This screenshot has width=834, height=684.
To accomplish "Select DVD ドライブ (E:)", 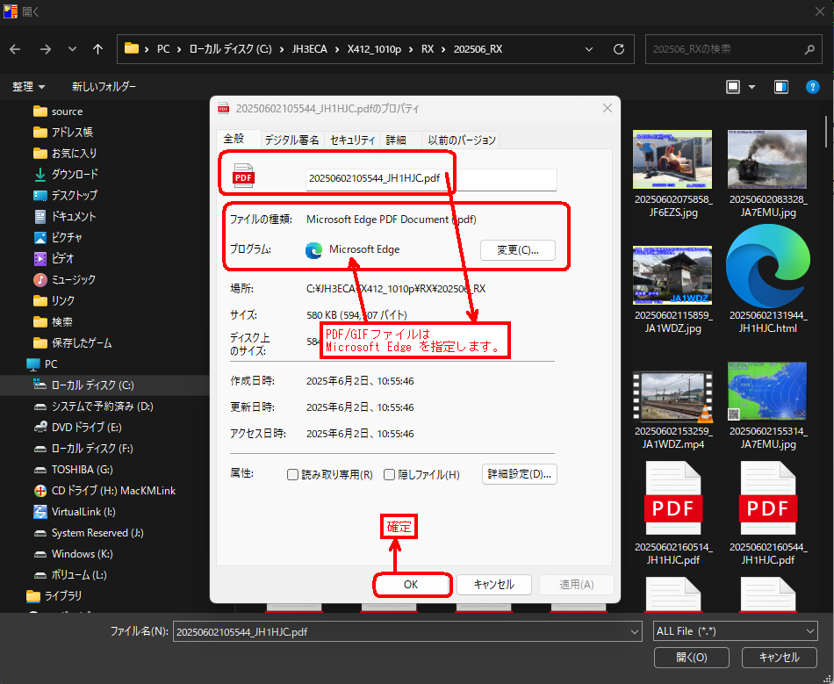I will [77, 428].
